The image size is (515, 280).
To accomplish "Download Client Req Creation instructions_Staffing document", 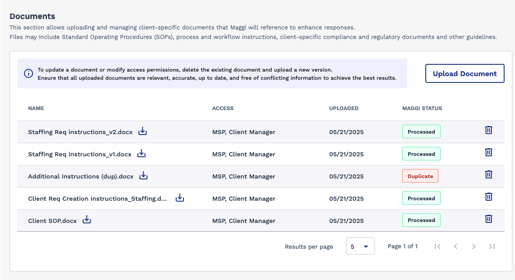I will 180,198.
